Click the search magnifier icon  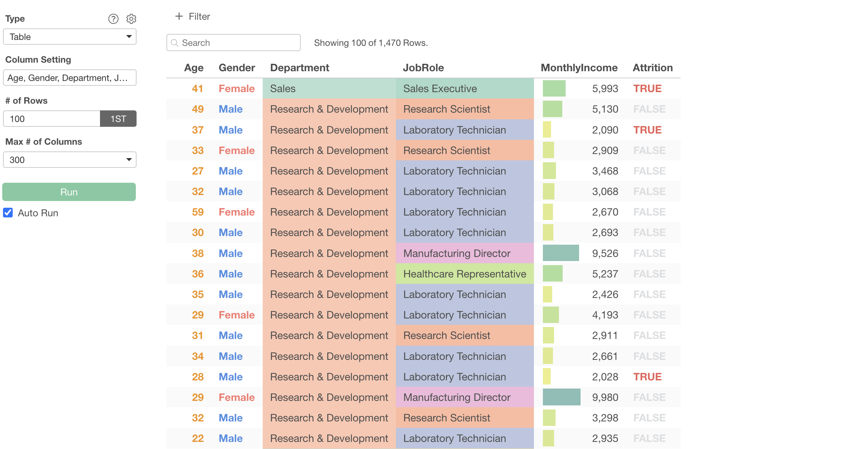point(174,43)
